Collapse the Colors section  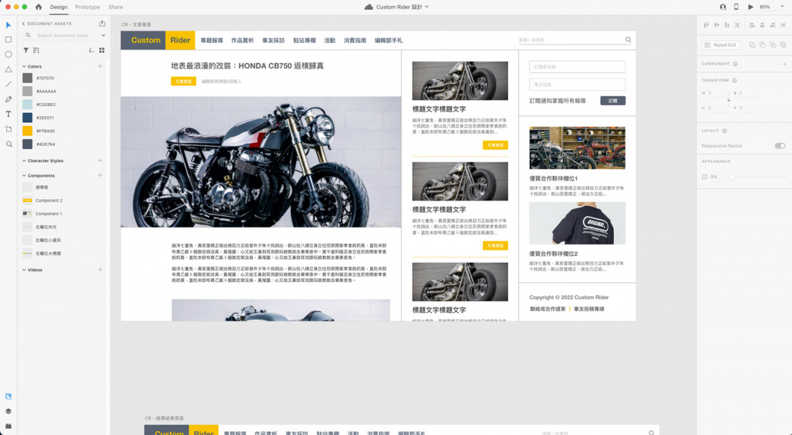point(24,67)
